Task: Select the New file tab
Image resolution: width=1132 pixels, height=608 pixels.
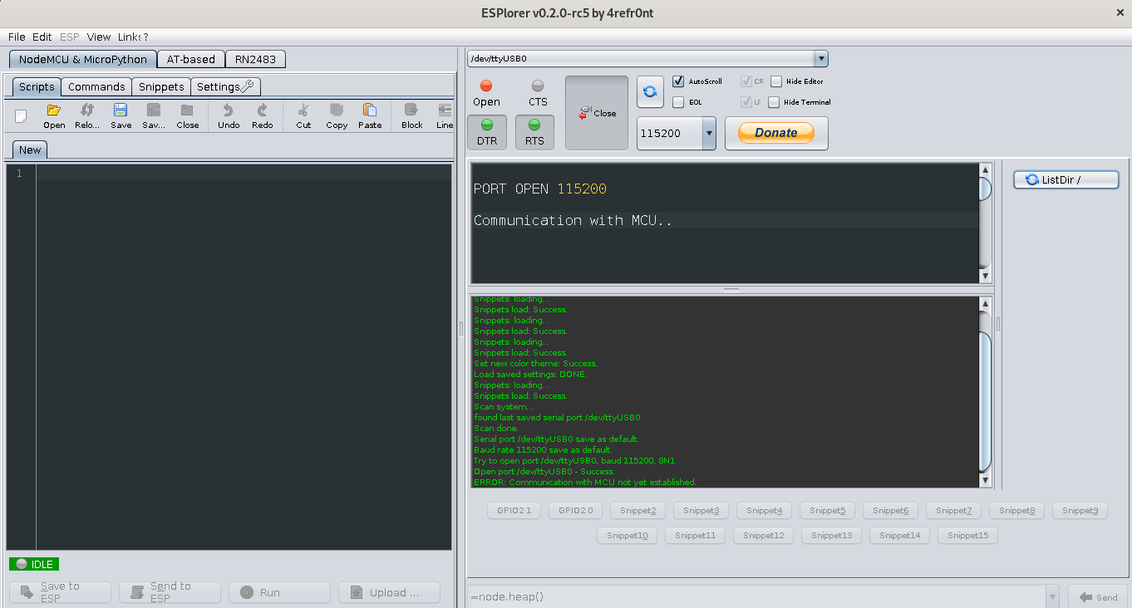Action: click(30, 150)
